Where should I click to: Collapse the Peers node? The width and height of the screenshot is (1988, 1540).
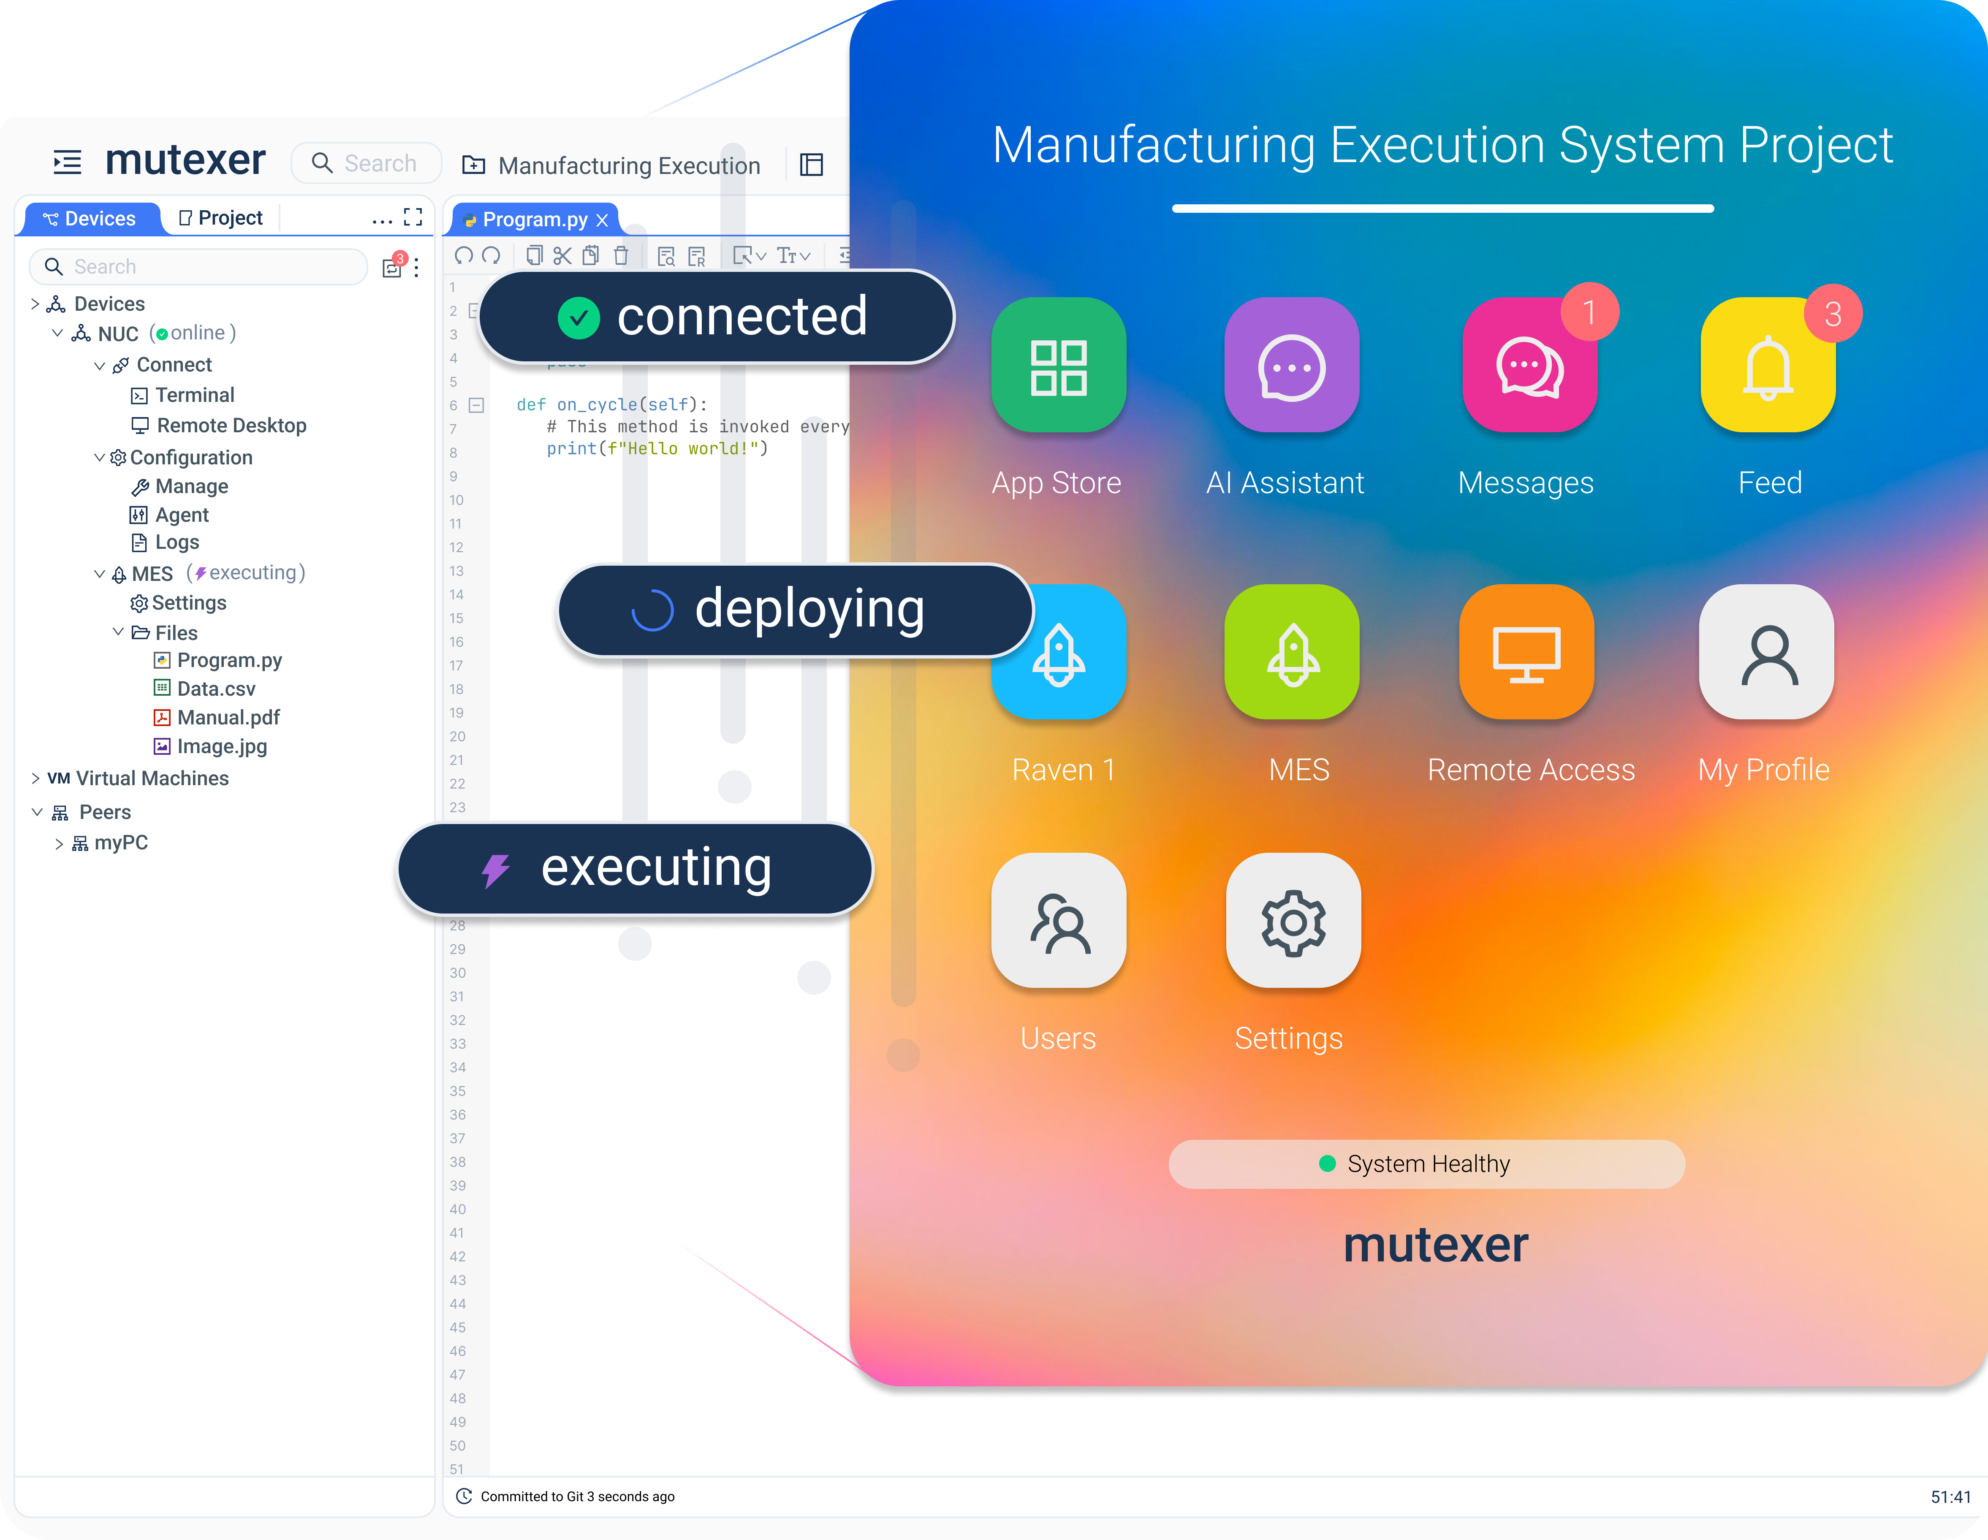pos(37,812)
